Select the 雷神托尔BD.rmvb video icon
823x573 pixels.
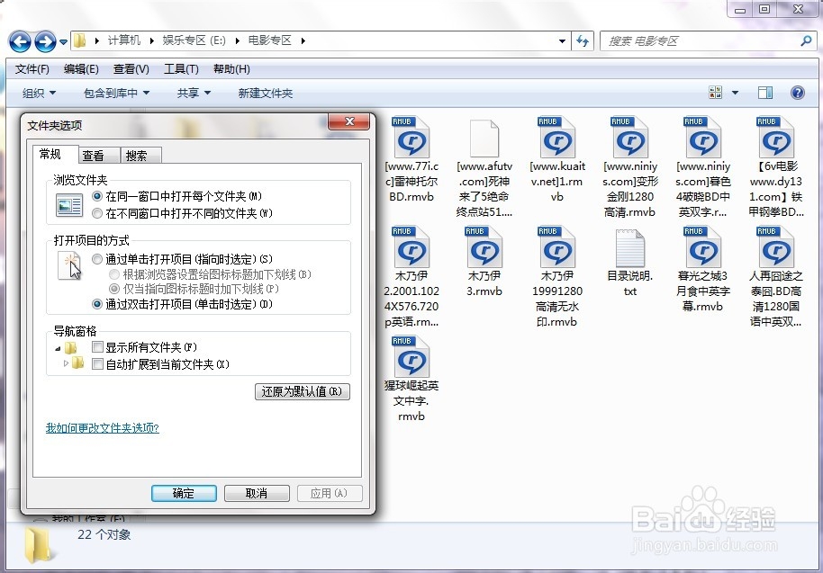(x=411, y=139)
